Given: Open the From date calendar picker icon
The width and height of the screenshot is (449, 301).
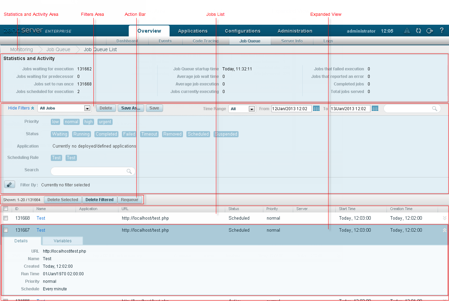Looking at the screenshot, I should coord(316,108).
